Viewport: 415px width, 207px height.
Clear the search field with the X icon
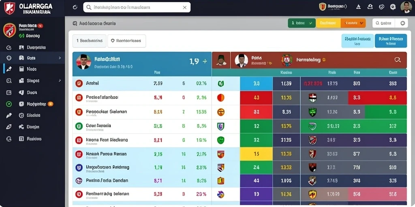click(185, 7)
